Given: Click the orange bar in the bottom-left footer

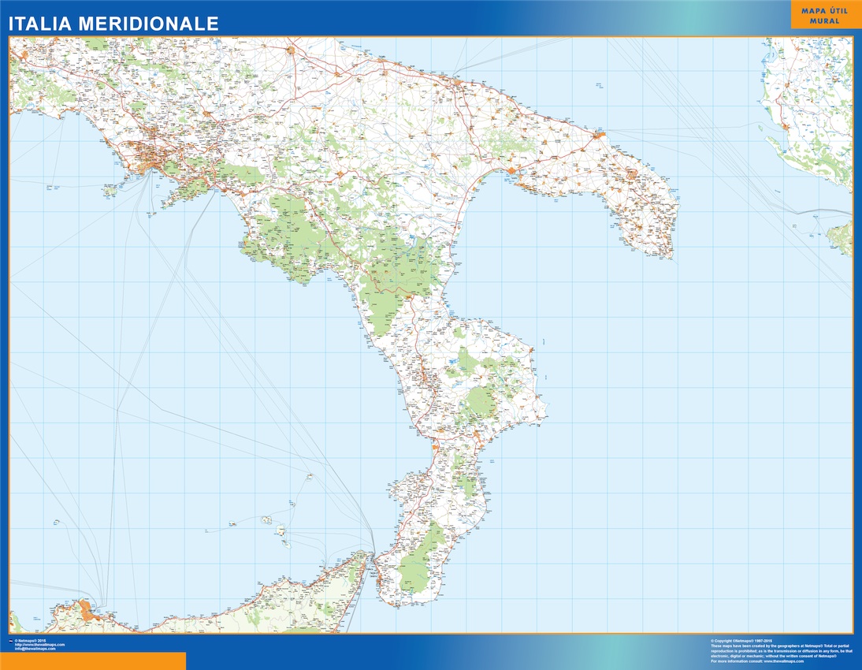Looking at the screenshot, I should click(x=93, y=661).
